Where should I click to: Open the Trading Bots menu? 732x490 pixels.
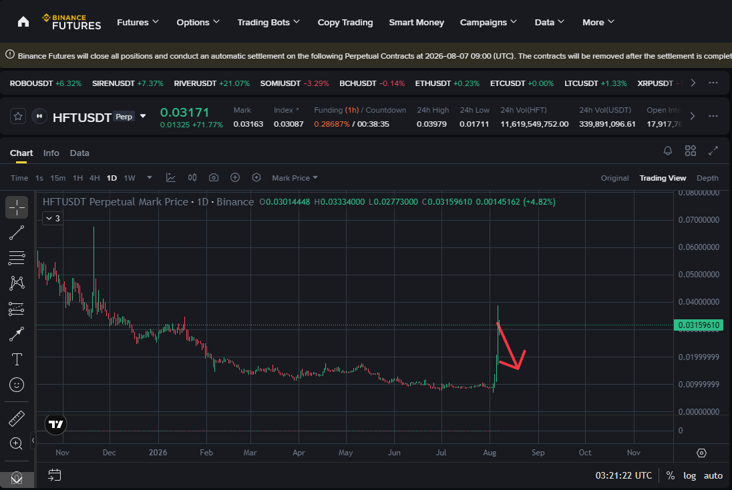[x=268, y=22]
